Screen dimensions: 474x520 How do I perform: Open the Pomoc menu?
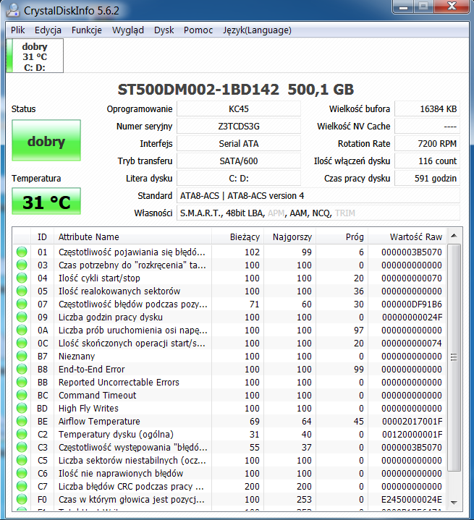198,30
